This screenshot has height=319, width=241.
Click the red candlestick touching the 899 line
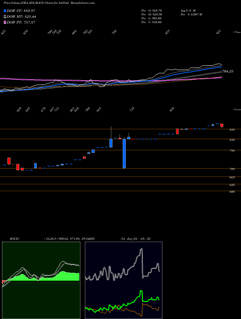(x=177, y=131)
